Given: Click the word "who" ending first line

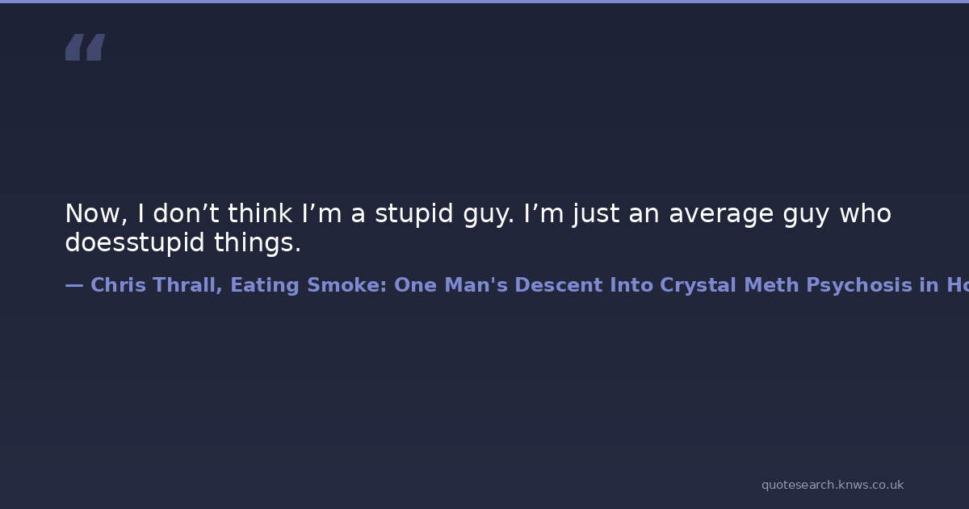Looking at the screenshot, I should tap(865, 214).
